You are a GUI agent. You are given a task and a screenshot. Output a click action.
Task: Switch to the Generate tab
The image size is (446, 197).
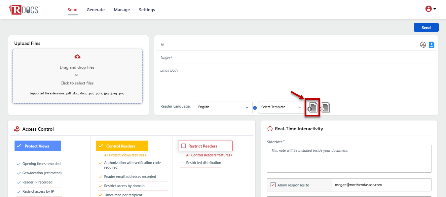(x=95, y=10)
